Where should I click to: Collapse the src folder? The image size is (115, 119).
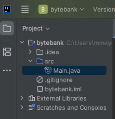tap(30, 61)
